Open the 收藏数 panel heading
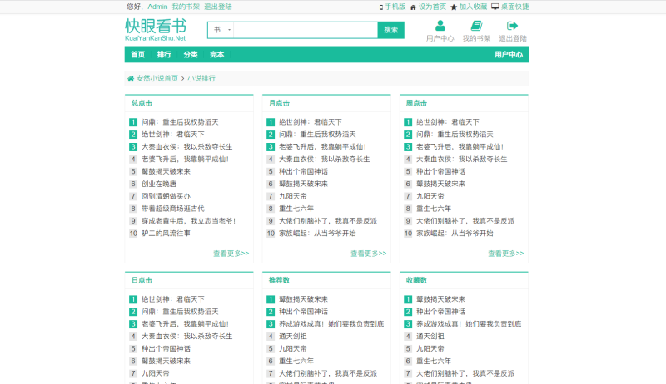Image resolution: width=666 pixels, height=384 pixels. [416, 280]
